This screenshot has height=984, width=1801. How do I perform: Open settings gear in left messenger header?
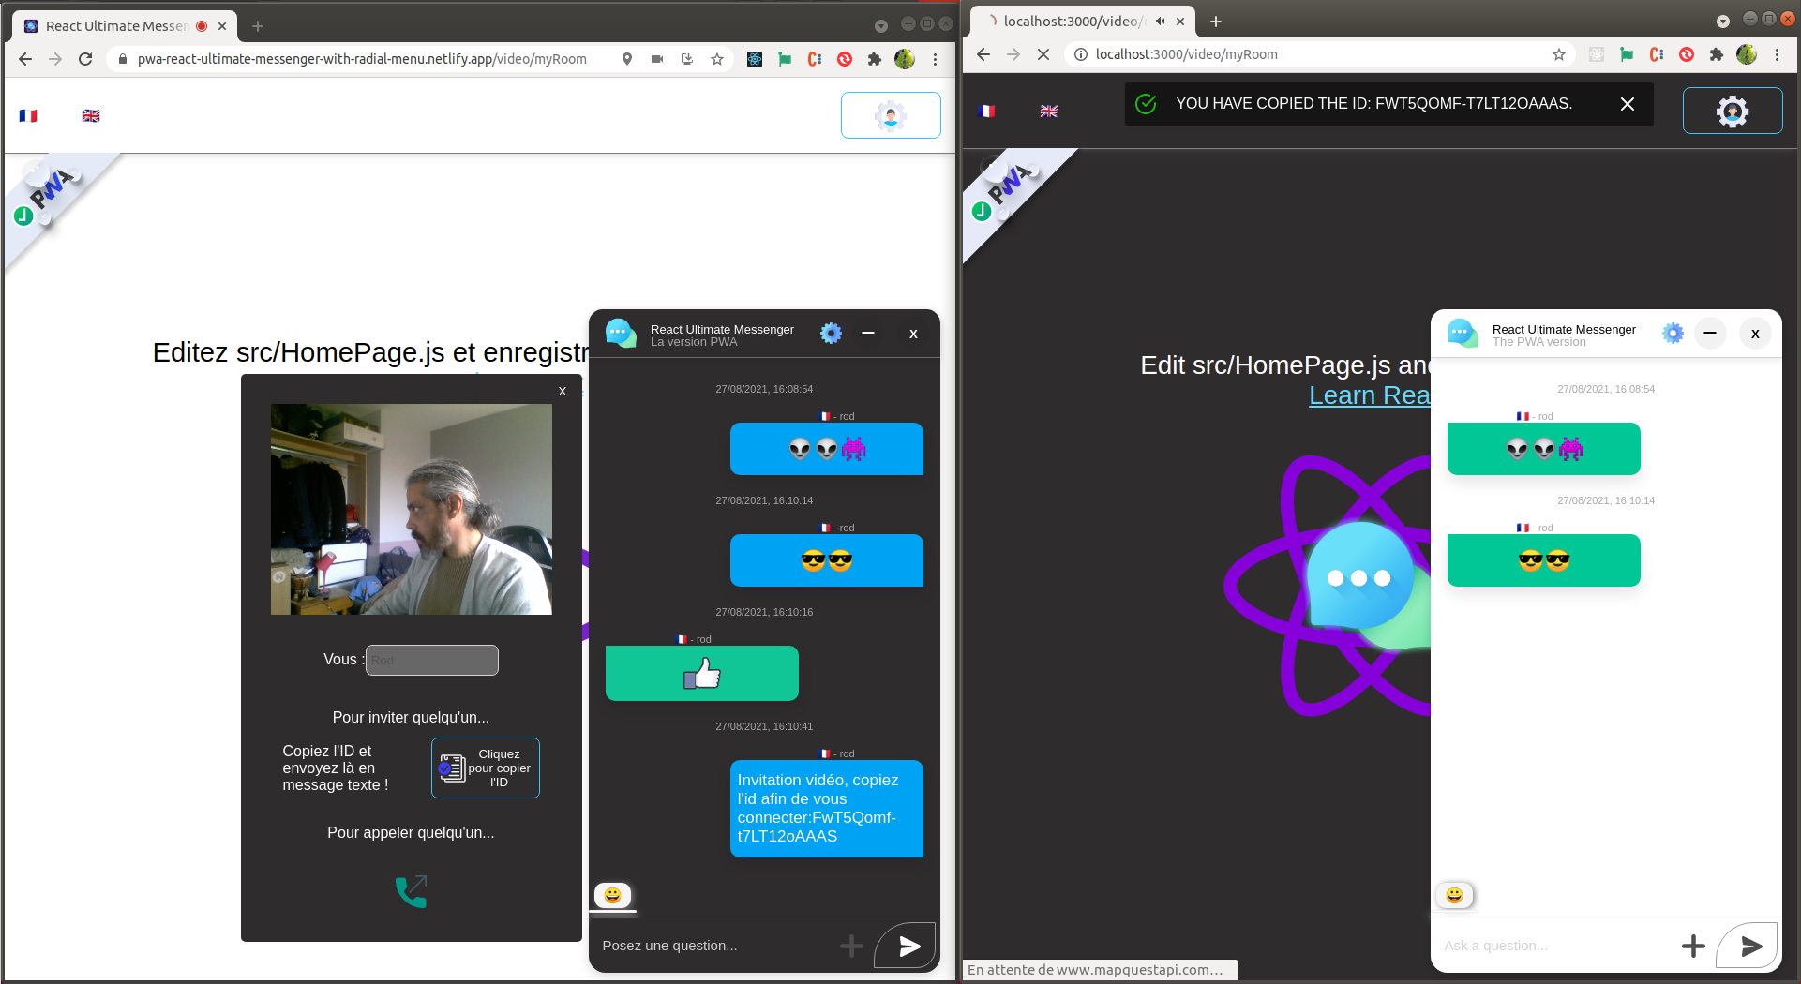(831, 334)
